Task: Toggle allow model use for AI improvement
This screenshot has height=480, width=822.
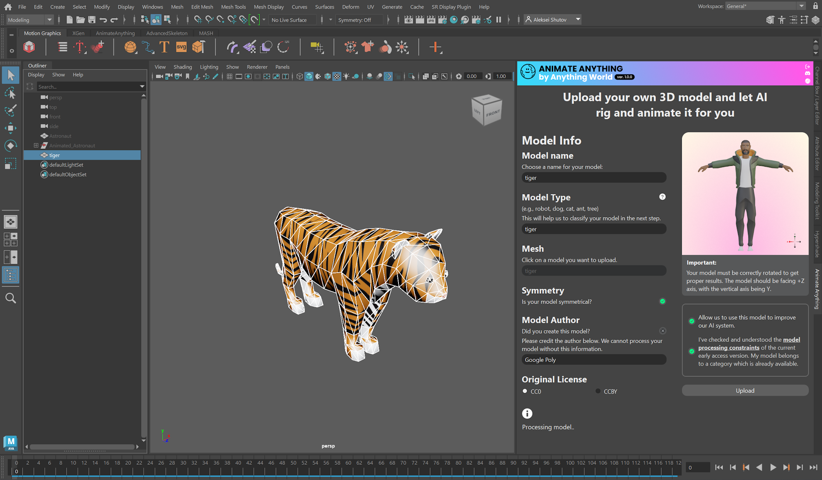Action: [692, 321]
